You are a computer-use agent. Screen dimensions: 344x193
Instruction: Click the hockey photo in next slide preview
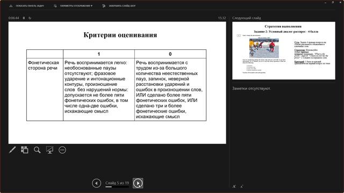click(264, 48)
